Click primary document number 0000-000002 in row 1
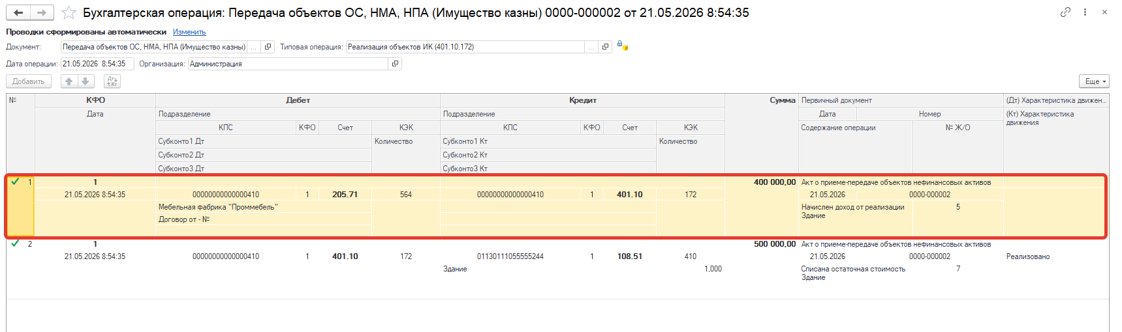1122x332 pixels. click(929, 195)
